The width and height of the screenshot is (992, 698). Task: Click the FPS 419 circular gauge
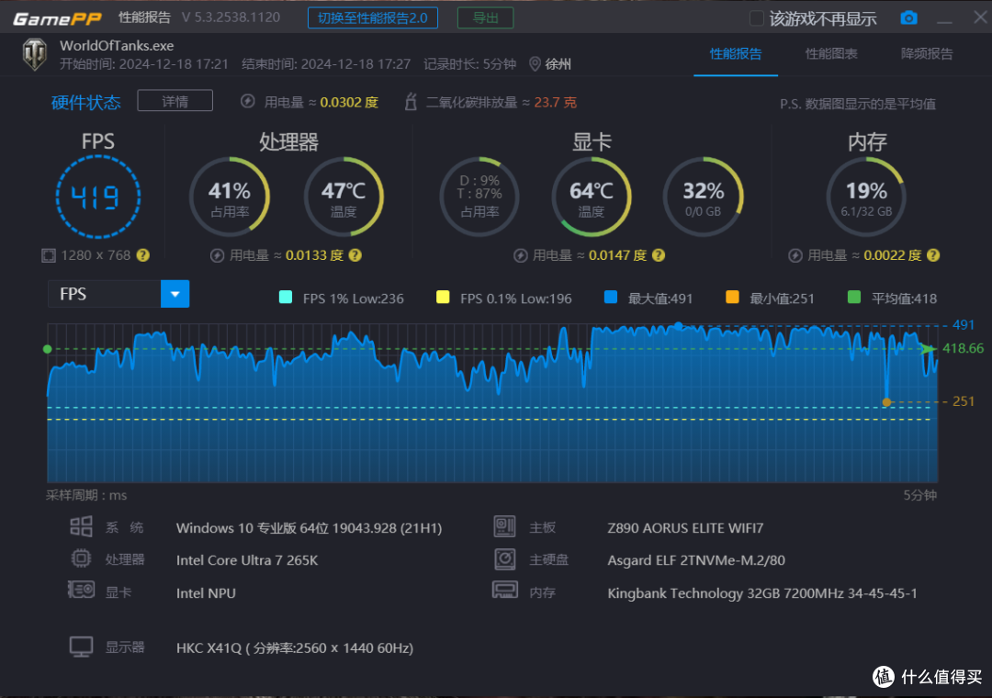[98, 197]
